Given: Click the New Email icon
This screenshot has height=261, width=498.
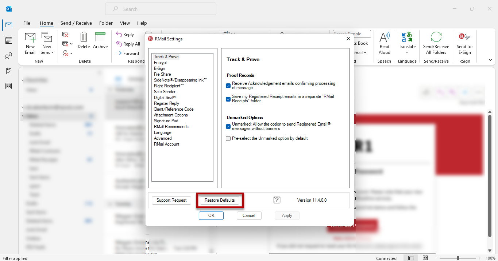Looking at the screenshot, I should pyautogui.click(x=30, y=38).
